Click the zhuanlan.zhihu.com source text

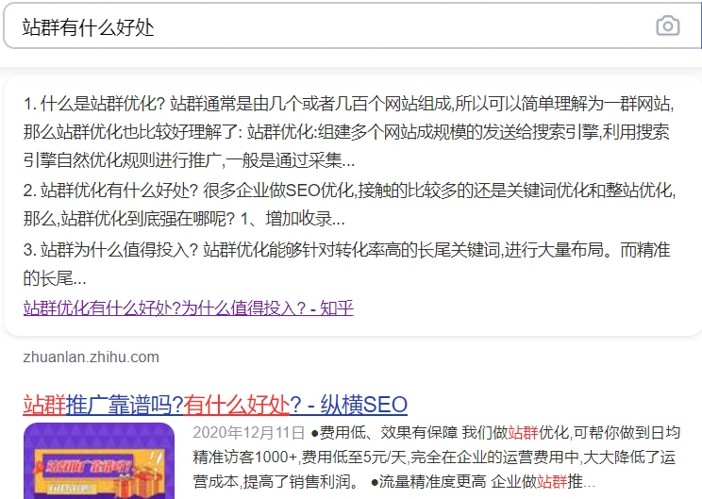(91, 358)
